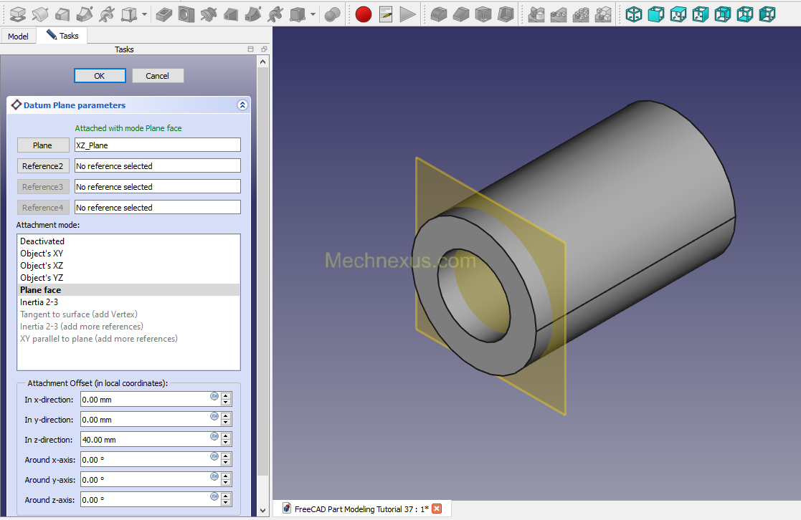
Task: Increase x-direction offset with up arrow
Action: 226,396
